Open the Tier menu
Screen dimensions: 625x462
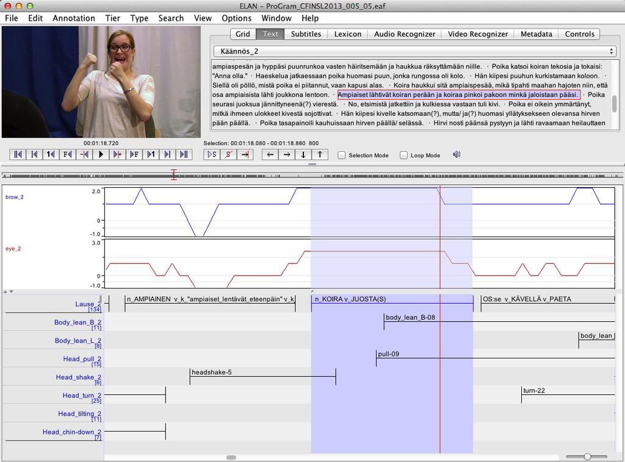point(112,18)
